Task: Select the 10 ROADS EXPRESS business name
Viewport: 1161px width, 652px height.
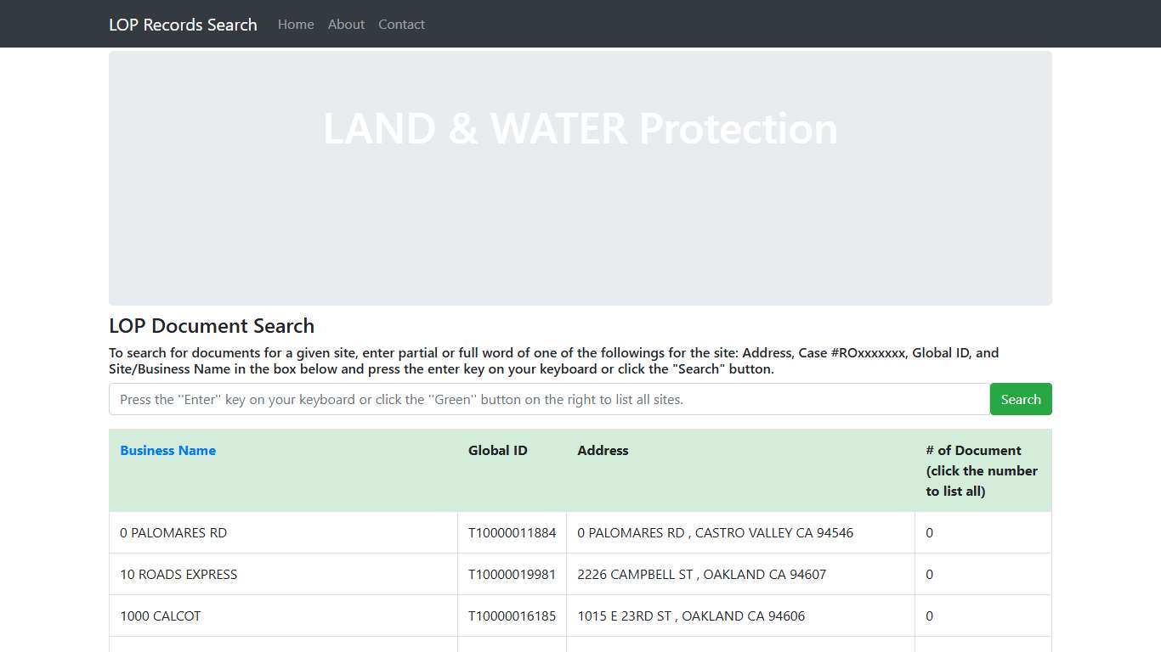Action: [178, 575]
